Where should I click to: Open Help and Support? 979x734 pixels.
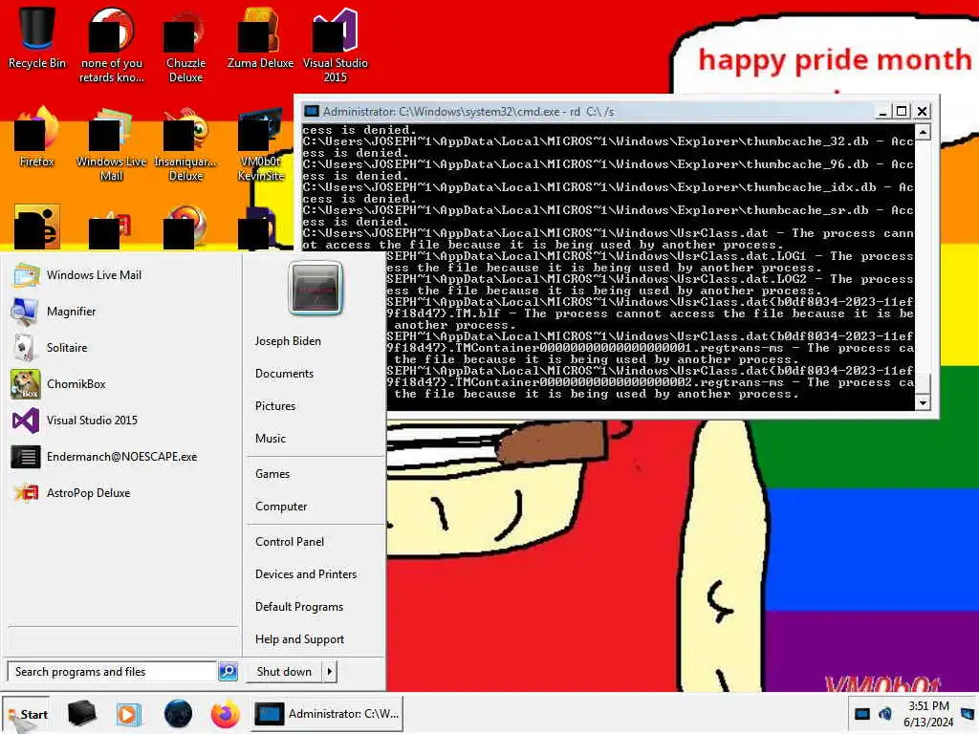[299, 639]
